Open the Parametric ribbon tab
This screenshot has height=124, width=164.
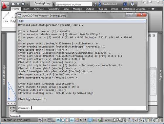point(53,9)
